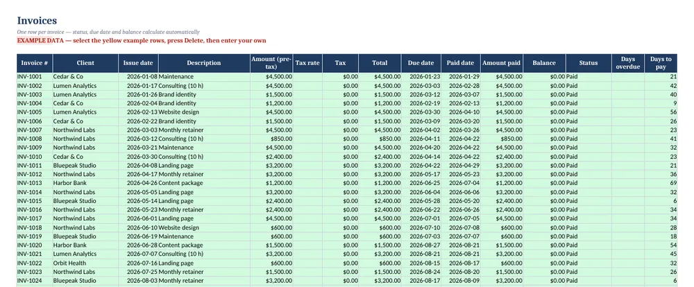Select due date 2026-06-25

click(x=421, y=183)
